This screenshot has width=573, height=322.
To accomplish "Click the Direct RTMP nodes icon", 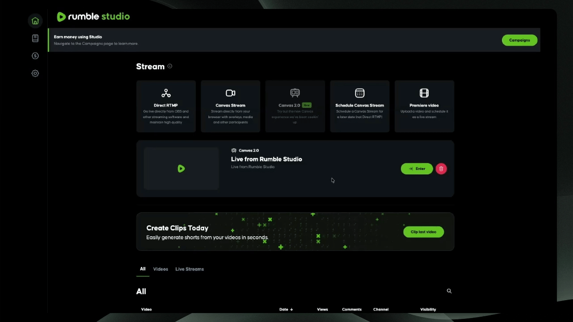I will point(166,93).
